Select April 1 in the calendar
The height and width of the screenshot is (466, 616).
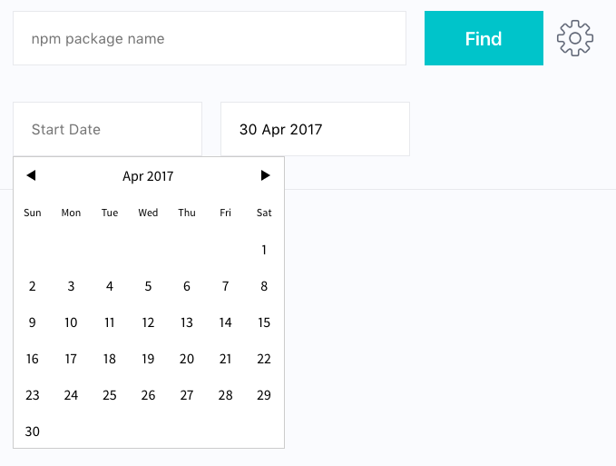(x=264, y=250)
